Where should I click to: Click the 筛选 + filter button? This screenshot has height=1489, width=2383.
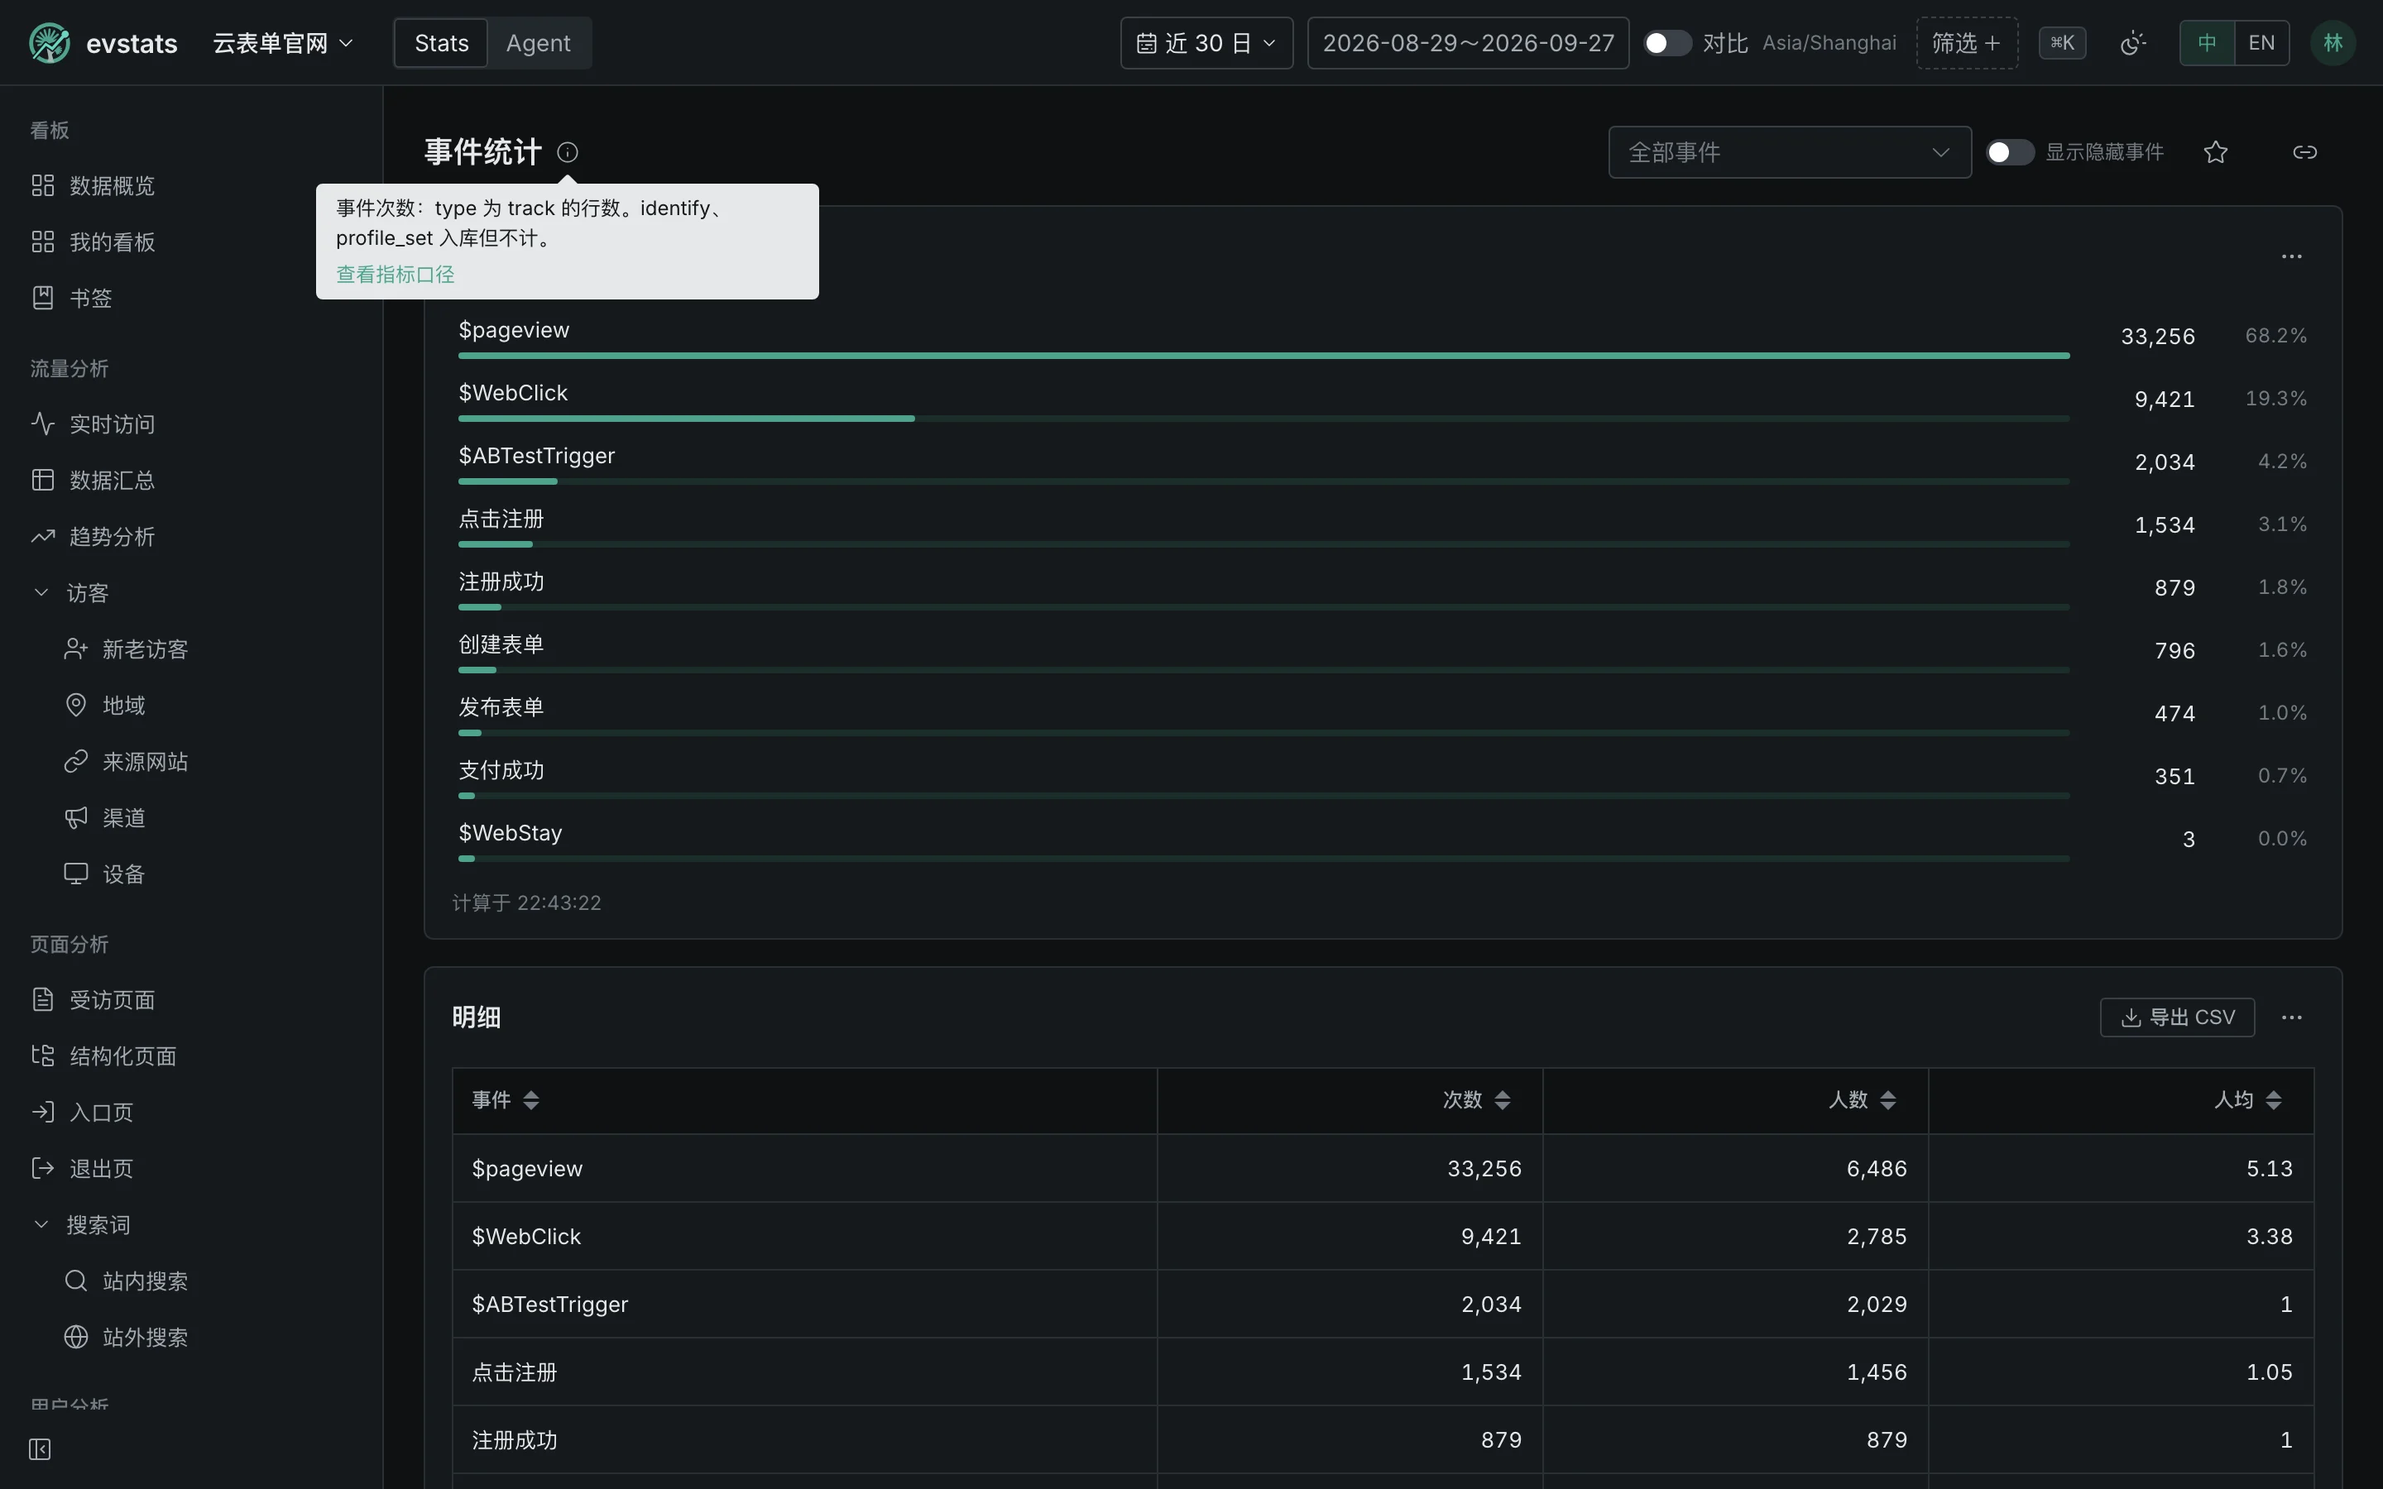click(x=1967, y=43)
